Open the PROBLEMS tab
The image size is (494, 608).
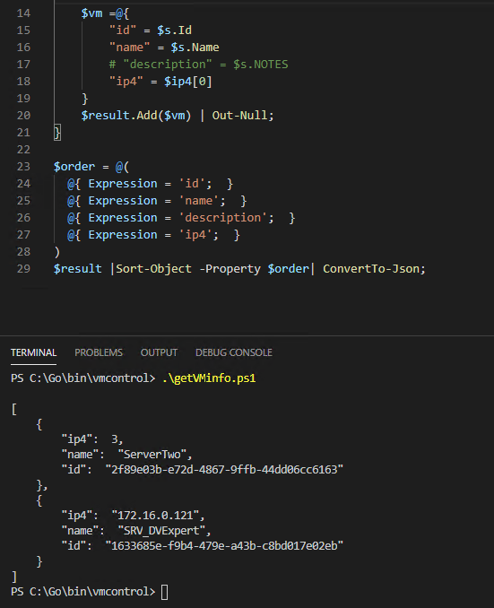[x=99, y=352]
